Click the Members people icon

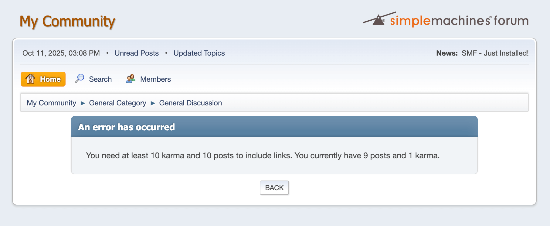tap(131, 79)
